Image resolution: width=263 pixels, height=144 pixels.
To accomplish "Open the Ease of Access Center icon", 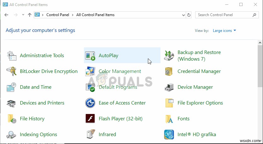I will pyautogui.click(x=91, y=103).
